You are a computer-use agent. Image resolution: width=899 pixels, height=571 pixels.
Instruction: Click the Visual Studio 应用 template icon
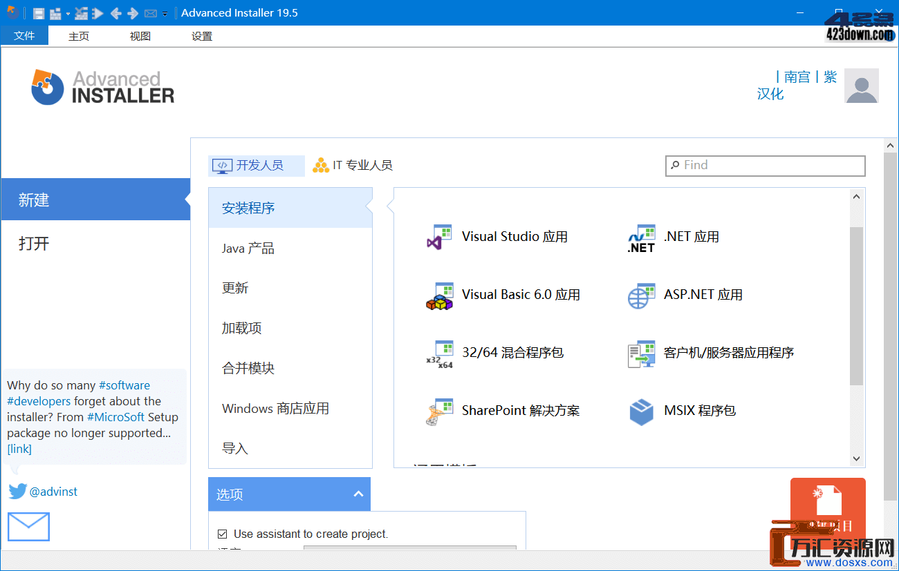pos(439,237)
